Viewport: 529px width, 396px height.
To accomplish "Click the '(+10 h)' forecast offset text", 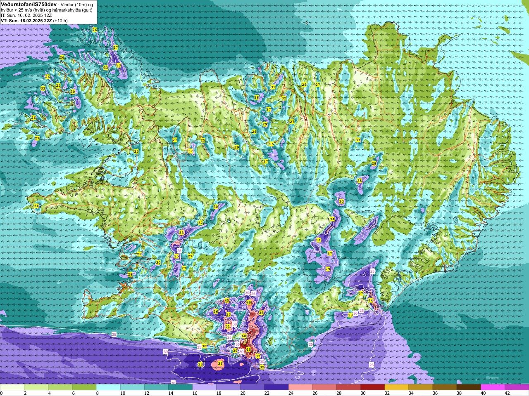I will (x=60, y=21).
